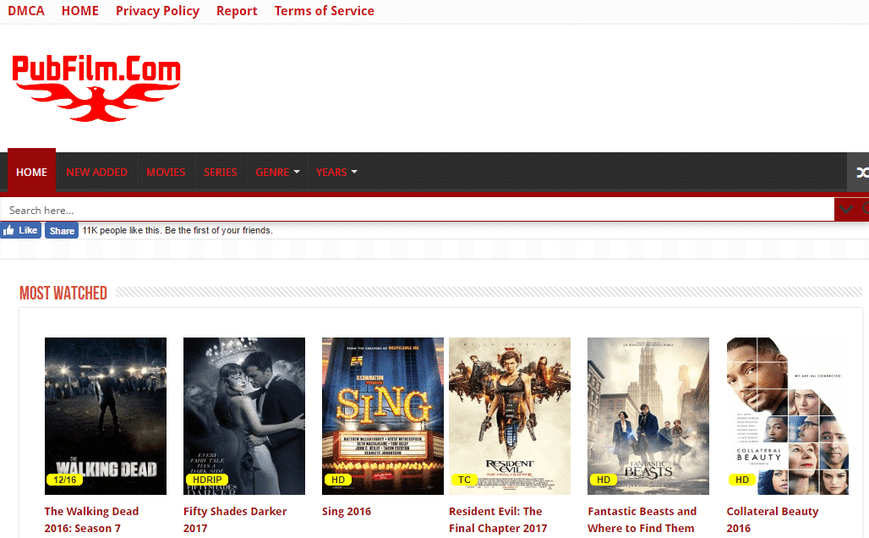Click the HDRIP badge on Fifty Shades
The height and width of the screenshot is (538, 869).
click(207, 480)
